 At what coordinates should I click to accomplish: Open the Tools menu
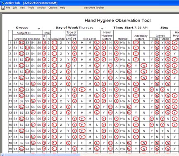click(31, 8)
